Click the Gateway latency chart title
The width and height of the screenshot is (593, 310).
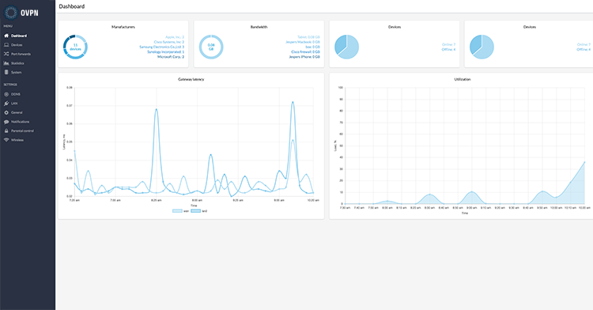191,79
